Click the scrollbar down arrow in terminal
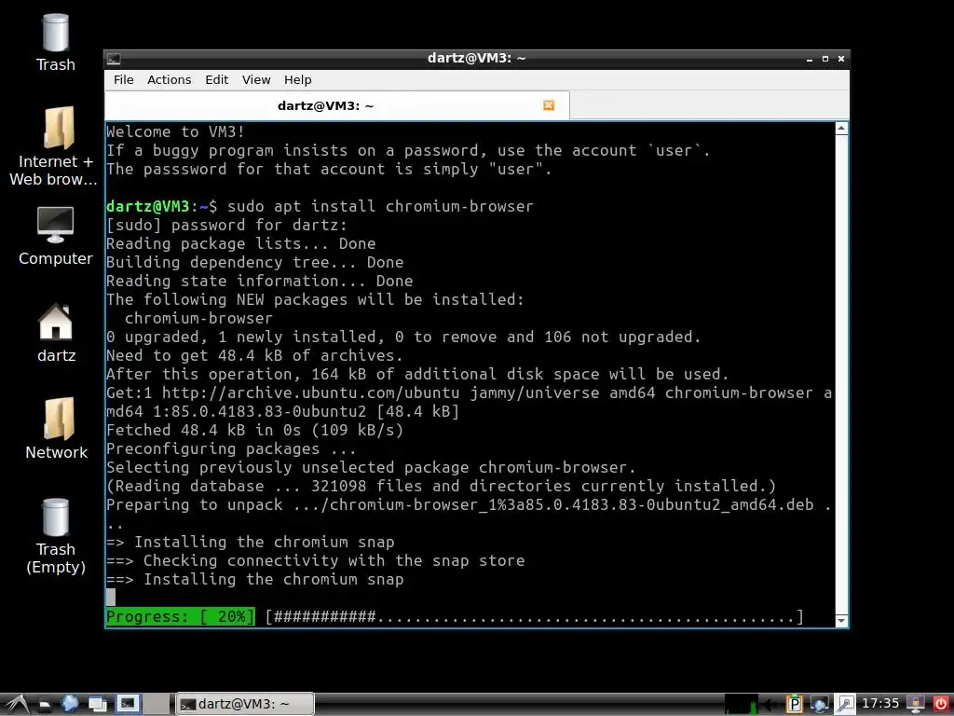The height and width of the screenshot is (716, 954). (841, 620)
